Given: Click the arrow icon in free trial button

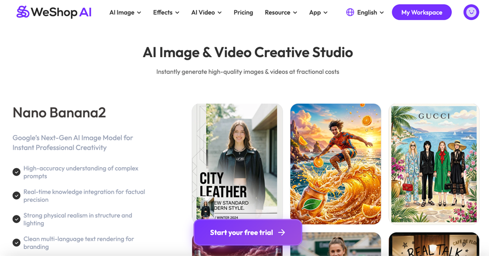Looking at the screenshot, I should (x=282, y=232).
